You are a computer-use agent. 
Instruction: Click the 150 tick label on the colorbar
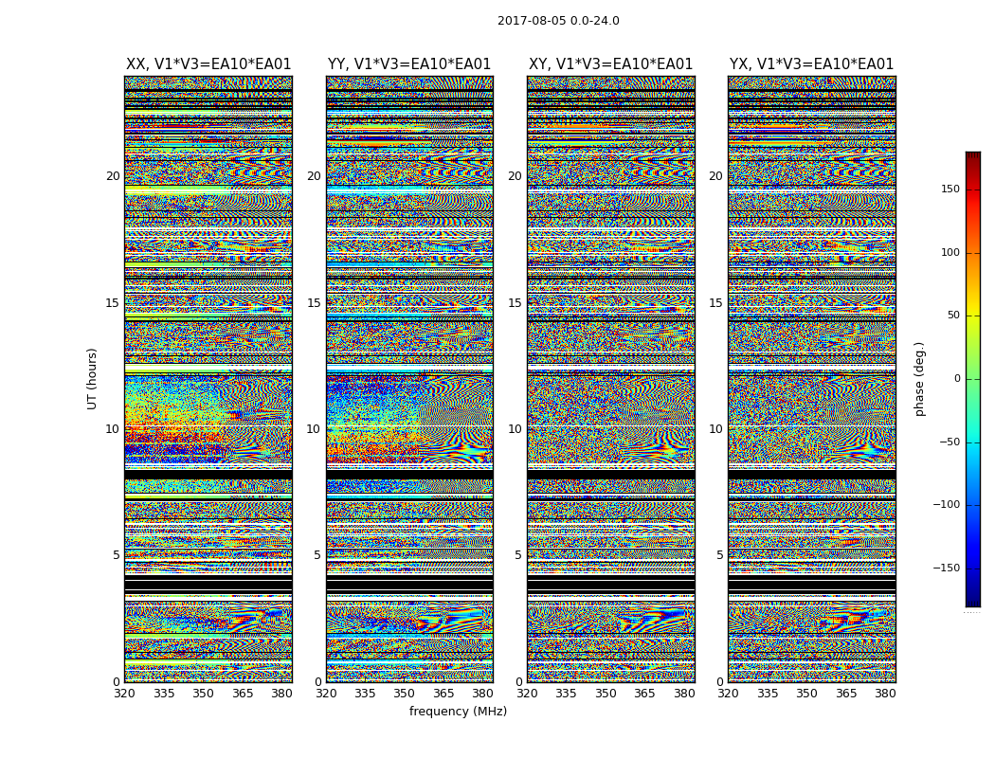pos(950,189)
